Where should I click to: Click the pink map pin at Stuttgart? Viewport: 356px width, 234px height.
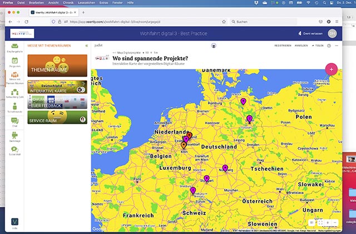tap(206, 179)
